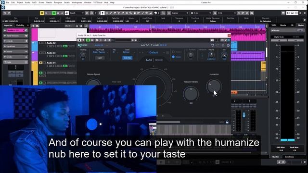Open the 1/16 quantize preset dropdown

[x=227, y=13]
